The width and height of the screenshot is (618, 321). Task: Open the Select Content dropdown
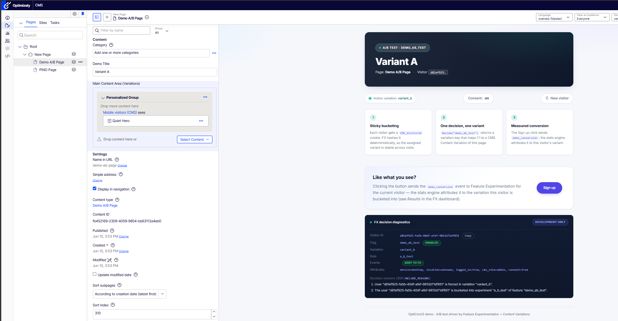(195, 139)
